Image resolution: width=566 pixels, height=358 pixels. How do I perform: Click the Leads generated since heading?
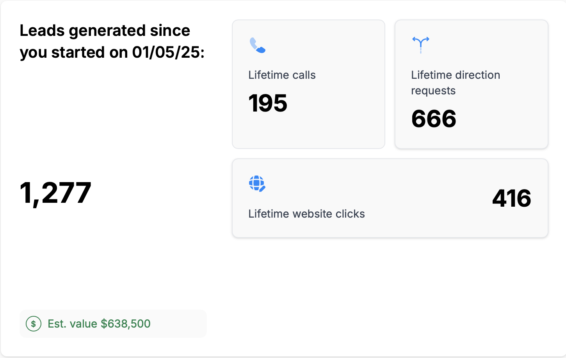pos(105,30)
